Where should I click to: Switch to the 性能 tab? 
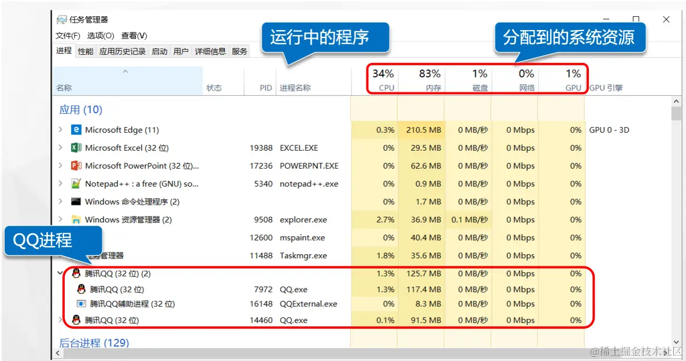point(86,51)
